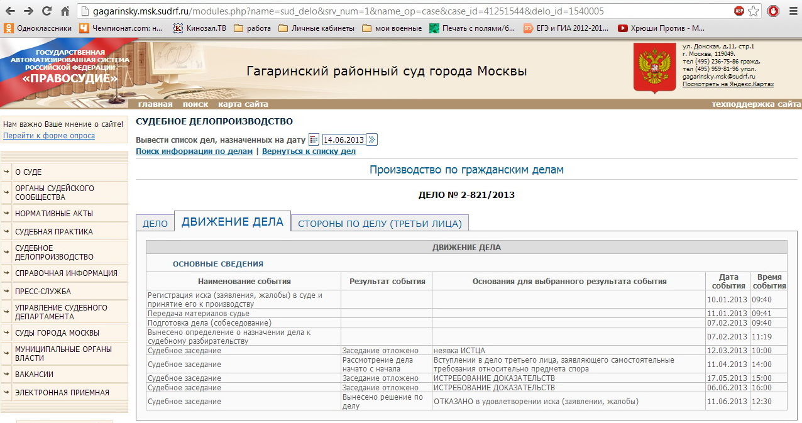Switch to the 'ДЕЛО' tab
Screen dimensions: 802x423
155,224
